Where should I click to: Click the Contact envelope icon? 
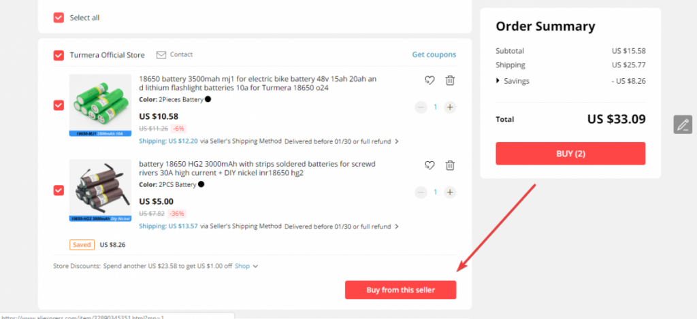[x=161, y=54]
